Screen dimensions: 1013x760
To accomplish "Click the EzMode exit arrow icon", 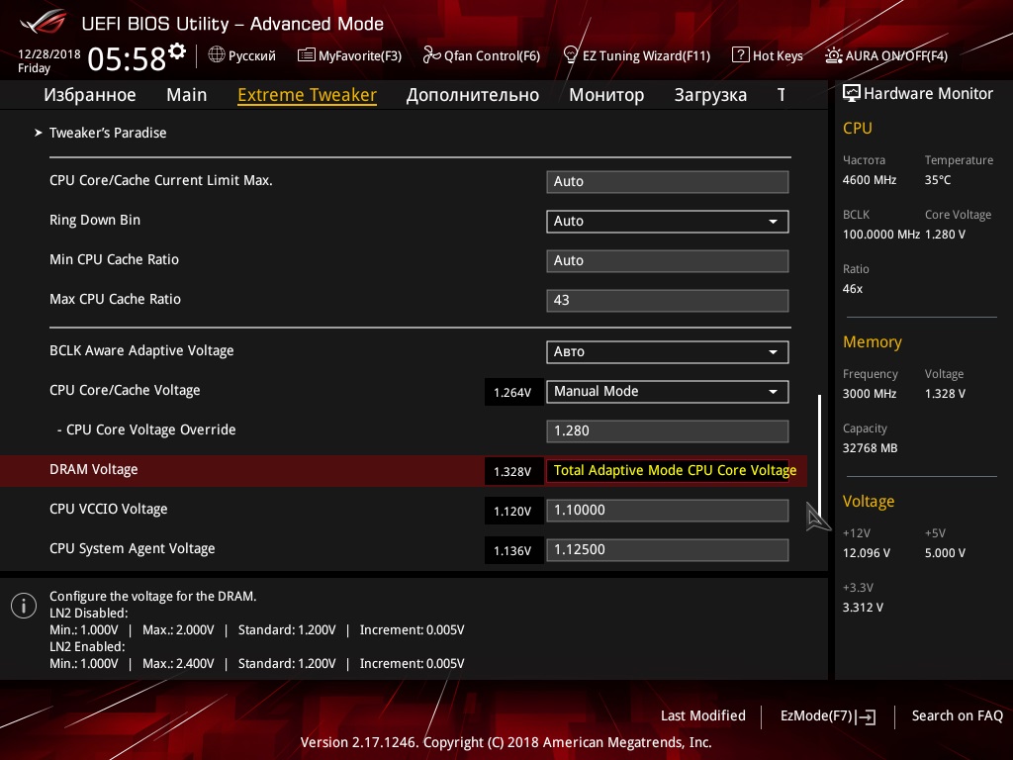I will [867, 716].
